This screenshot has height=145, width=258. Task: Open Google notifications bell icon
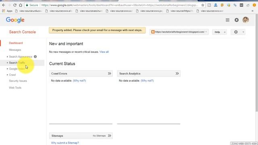(x=237, y=20)
